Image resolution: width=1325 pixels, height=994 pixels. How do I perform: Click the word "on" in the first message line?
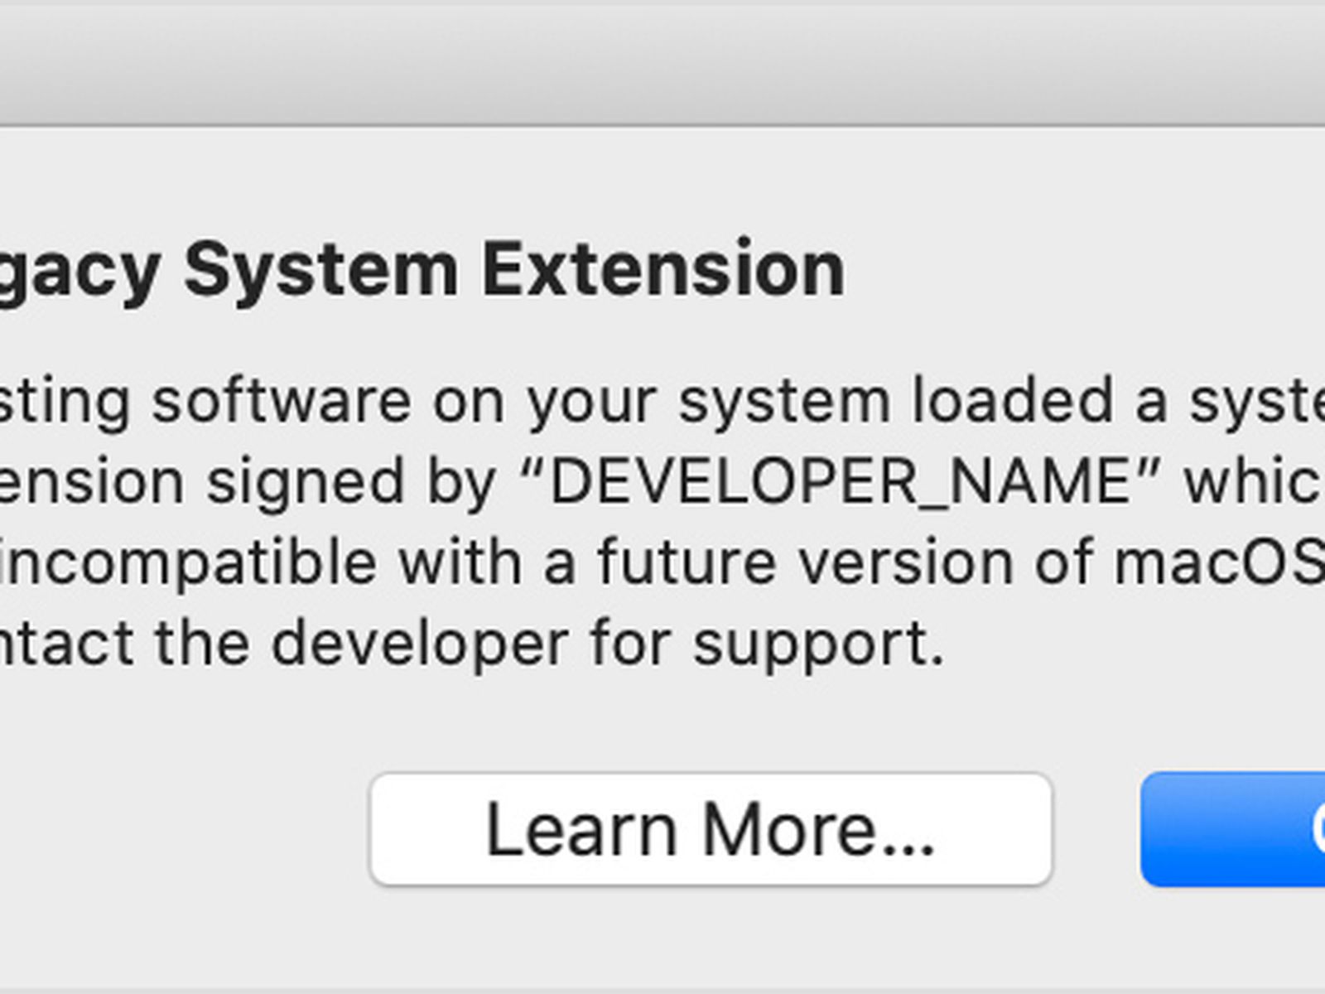point(469,402)
